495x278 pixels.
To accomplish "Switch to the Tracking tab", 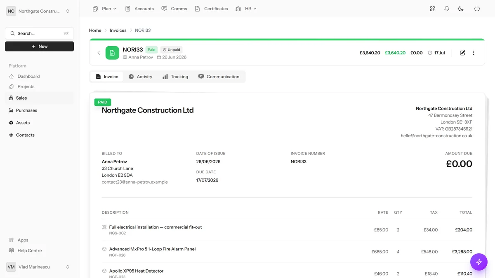I will click(x=175, y=77).
